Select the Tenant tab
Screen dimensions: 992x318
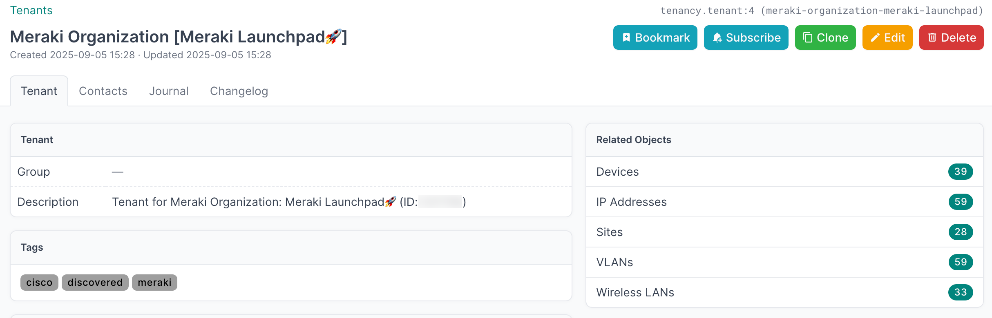click(x=39, y=91)
